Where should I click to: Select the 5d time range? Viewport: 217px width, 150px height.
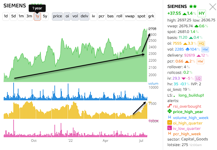click(x=13, y=16)
